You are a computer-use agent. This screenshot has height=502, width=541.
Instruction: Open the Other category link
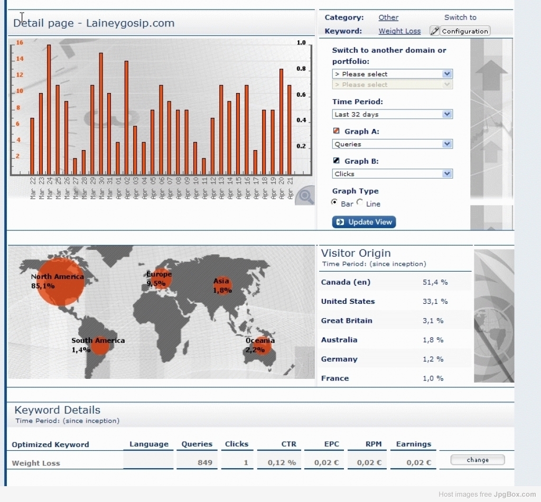coord(388,17)
